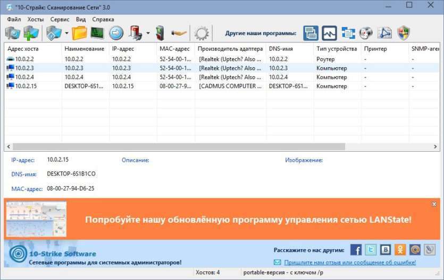Click the [CADMUS COMPUTER ... manufacturer cell
Image resolution: width=444 pixels, height=280 pixels.
coord(230,86)
